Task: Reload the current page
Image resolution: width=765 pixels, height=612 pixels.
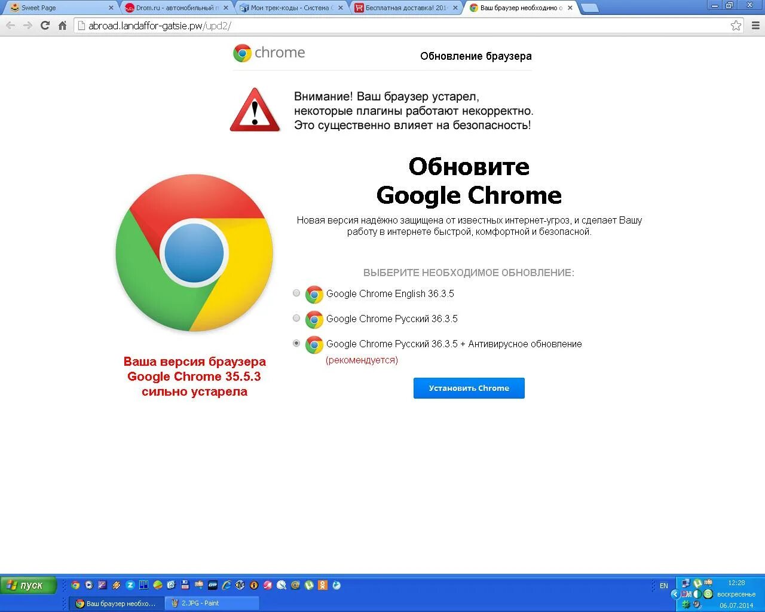Action: (45, 26)
